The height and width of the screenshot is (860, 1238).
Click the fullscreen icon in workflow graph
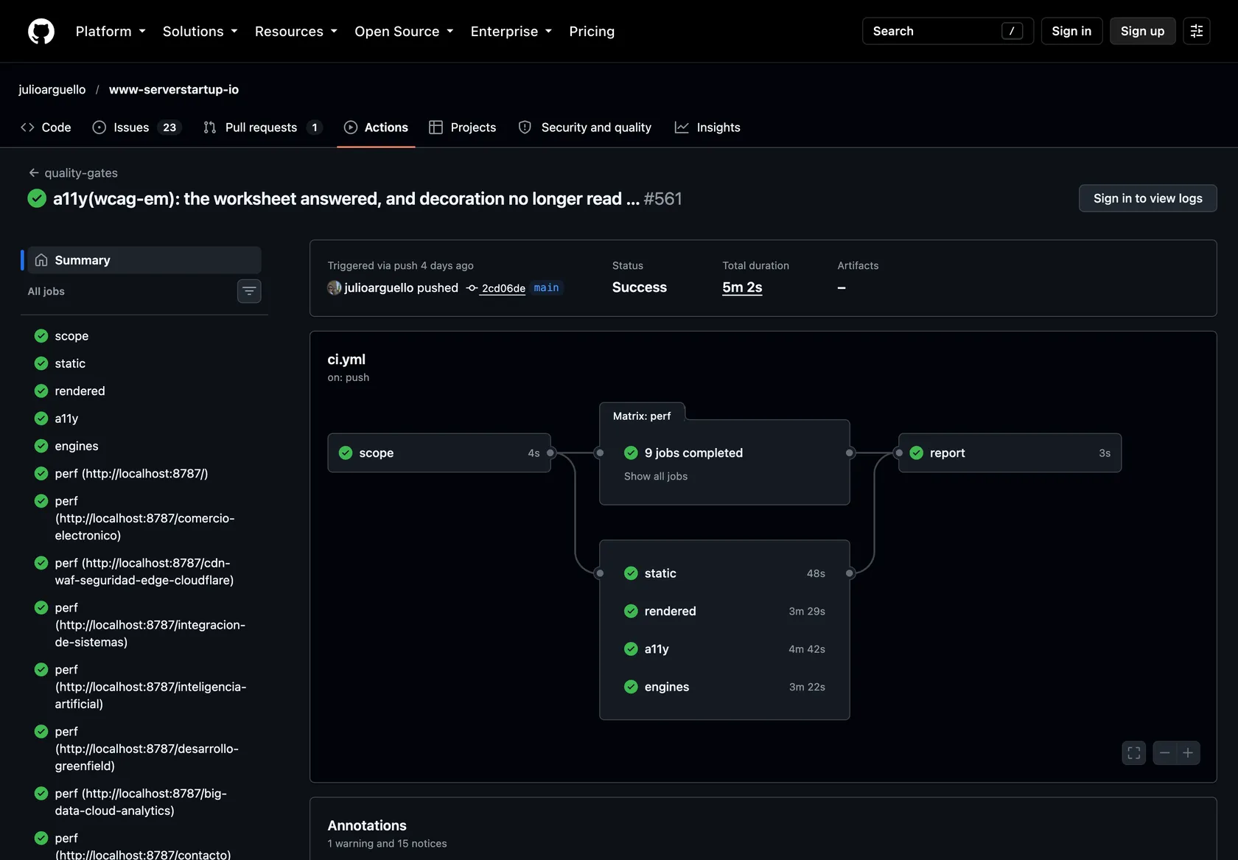[x=1134, y=753]
